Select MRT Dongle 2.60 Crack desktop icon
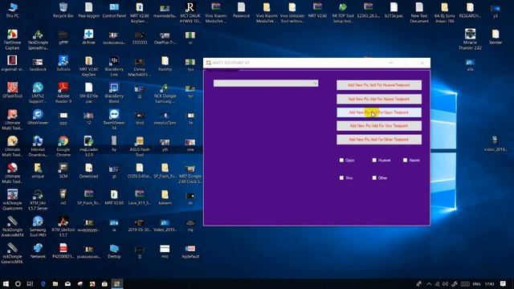Screen dimensions: 514x289 190,173
